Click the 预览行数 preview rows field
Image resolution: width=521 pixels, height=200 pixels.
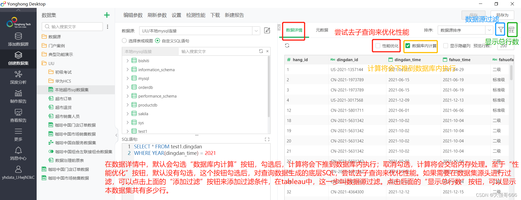[506, 46]
